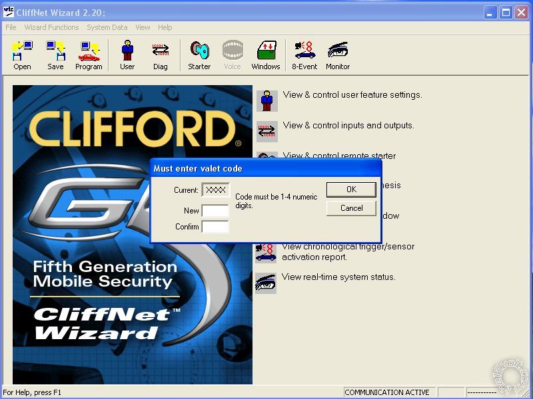Click the Clifford CliffNet Wizard splash image
Screen dimensions: 533x399
tap(133, 235)
